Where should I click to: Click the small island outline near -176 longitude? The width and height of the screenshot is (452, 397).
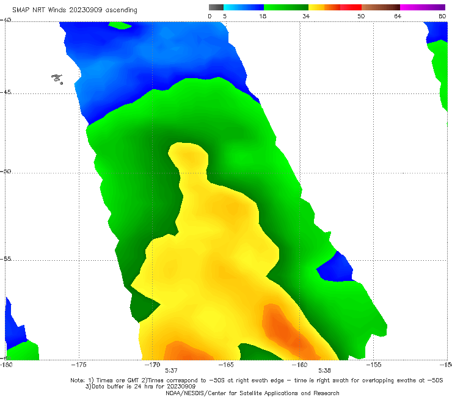click(x=57, y=79)
